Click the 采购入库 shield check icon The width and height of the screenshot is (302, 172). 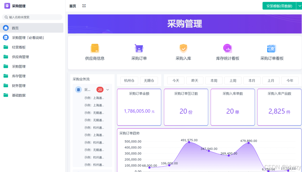coord(183,48)
